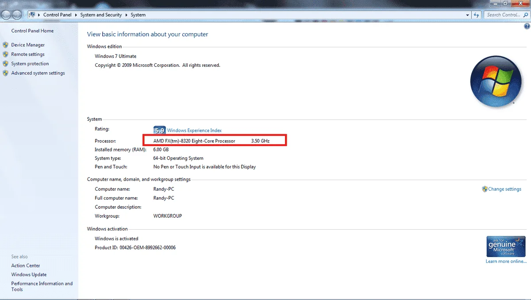
Task: Click the 64-bit Operating System text
Action: point(178,158)
